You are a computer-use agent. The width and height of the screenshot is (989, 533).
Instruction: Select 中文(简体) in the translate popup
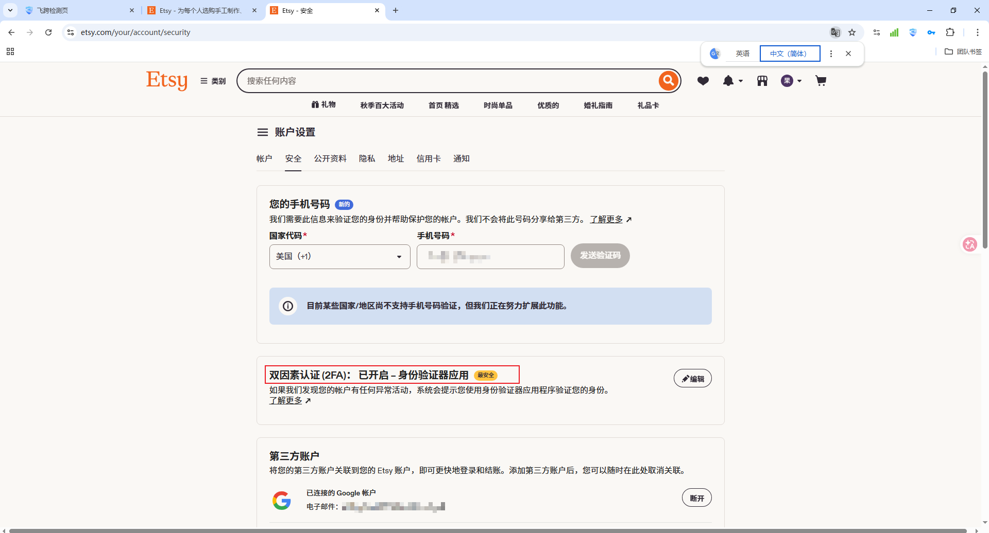pos(790,54)
